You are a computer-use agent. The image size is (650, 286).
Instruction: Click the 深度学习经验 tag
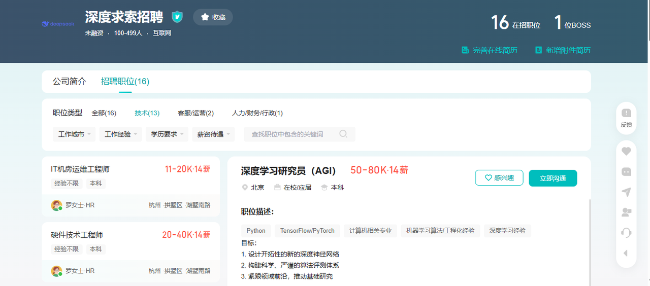[508, 231]
